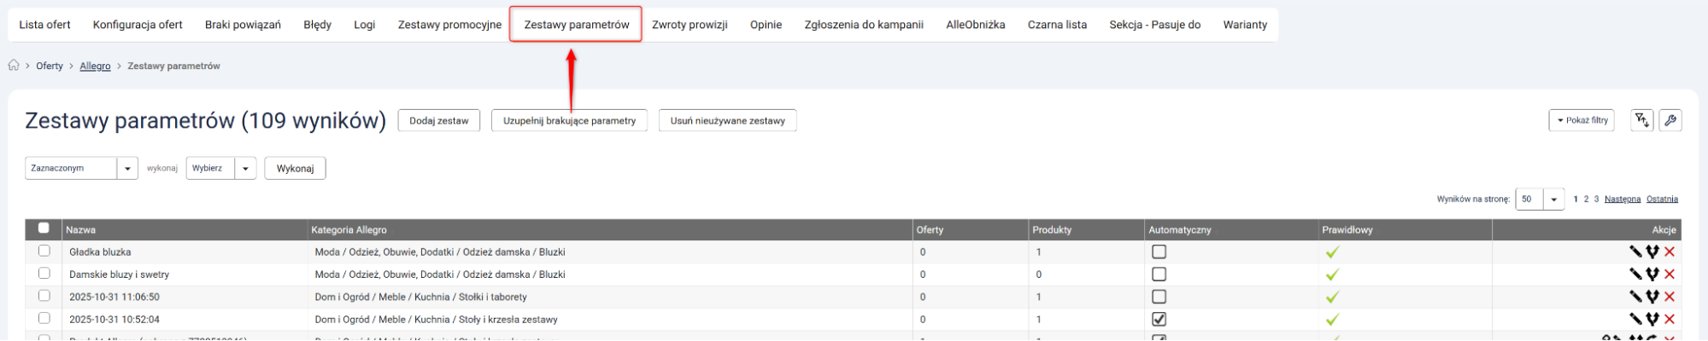Click the filter sort icon button
Viewport: 1708px width, 341px height.
[x=1641, y=120]
